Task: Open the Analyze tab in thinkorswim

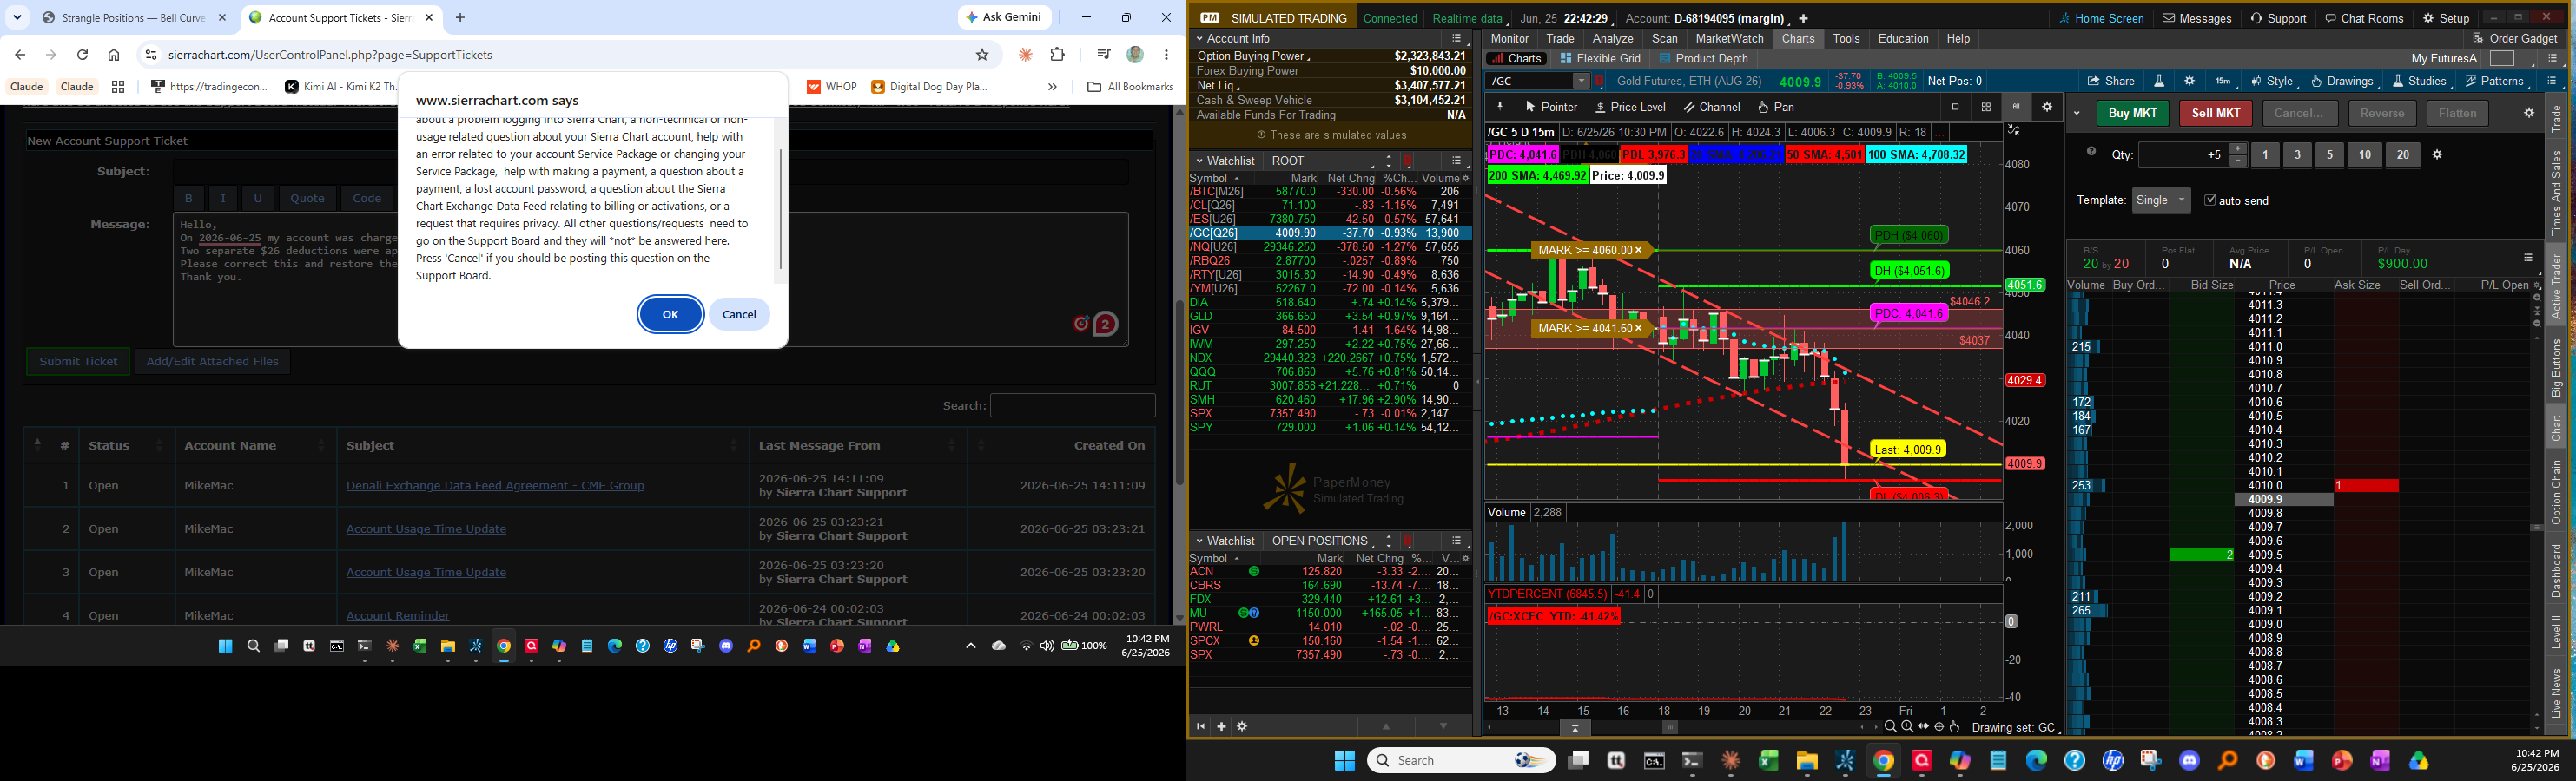Action: click(1613, 38)
